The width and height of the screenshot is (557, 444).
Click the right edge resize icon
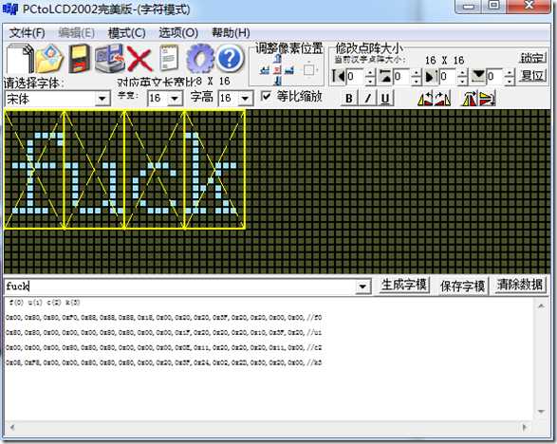tap(431, 76)
